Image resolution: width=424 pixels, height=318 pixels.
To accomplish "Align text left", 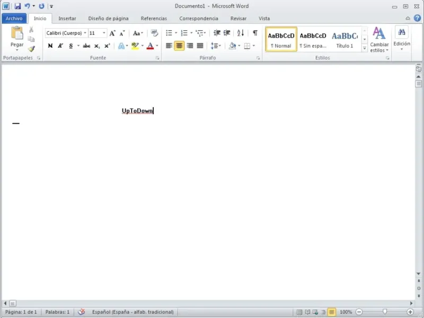I will coord(169,46).
